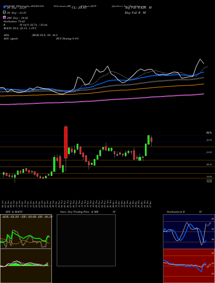Screen dimensions: 215x283
Task: Click the ADX (MGR) values '33.3, 33, 16.5'
Action: pos(49,35)
